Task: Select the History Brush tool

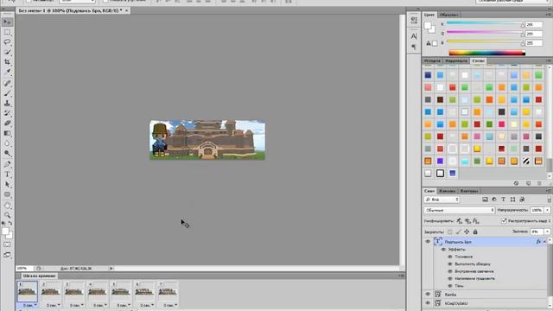Action: click(x=7, y=113)
